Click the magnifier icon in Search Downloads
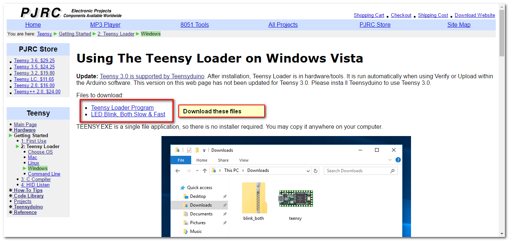This screenshot has height=241, width=509. [x=392, y=171]
